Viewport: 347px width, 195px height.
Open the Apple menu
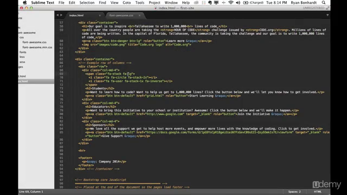point(25,3)
